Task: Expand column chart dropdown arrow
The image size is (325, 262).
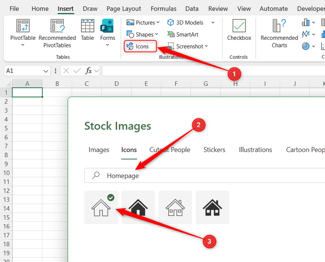Action: point(314,22)
